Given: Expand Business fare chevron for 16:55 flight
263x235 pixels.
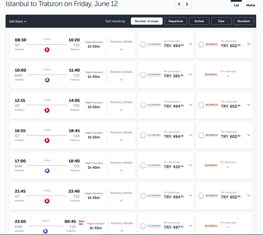Looking at the screenshot, I should tap(249, 135).
